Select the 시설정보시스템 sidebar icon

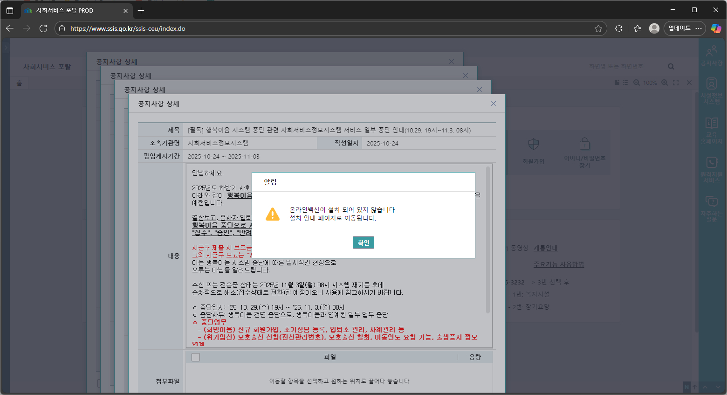tap(712, 89)
